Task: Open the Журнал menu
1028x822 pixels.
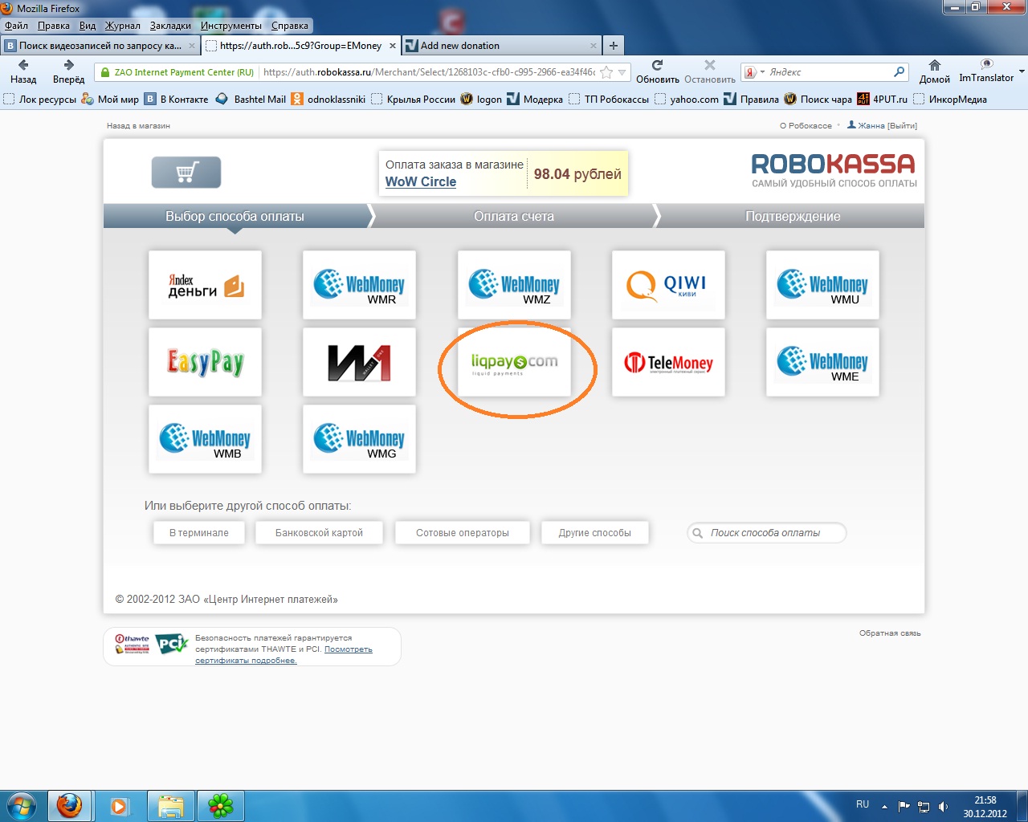Action: [123, 26]
